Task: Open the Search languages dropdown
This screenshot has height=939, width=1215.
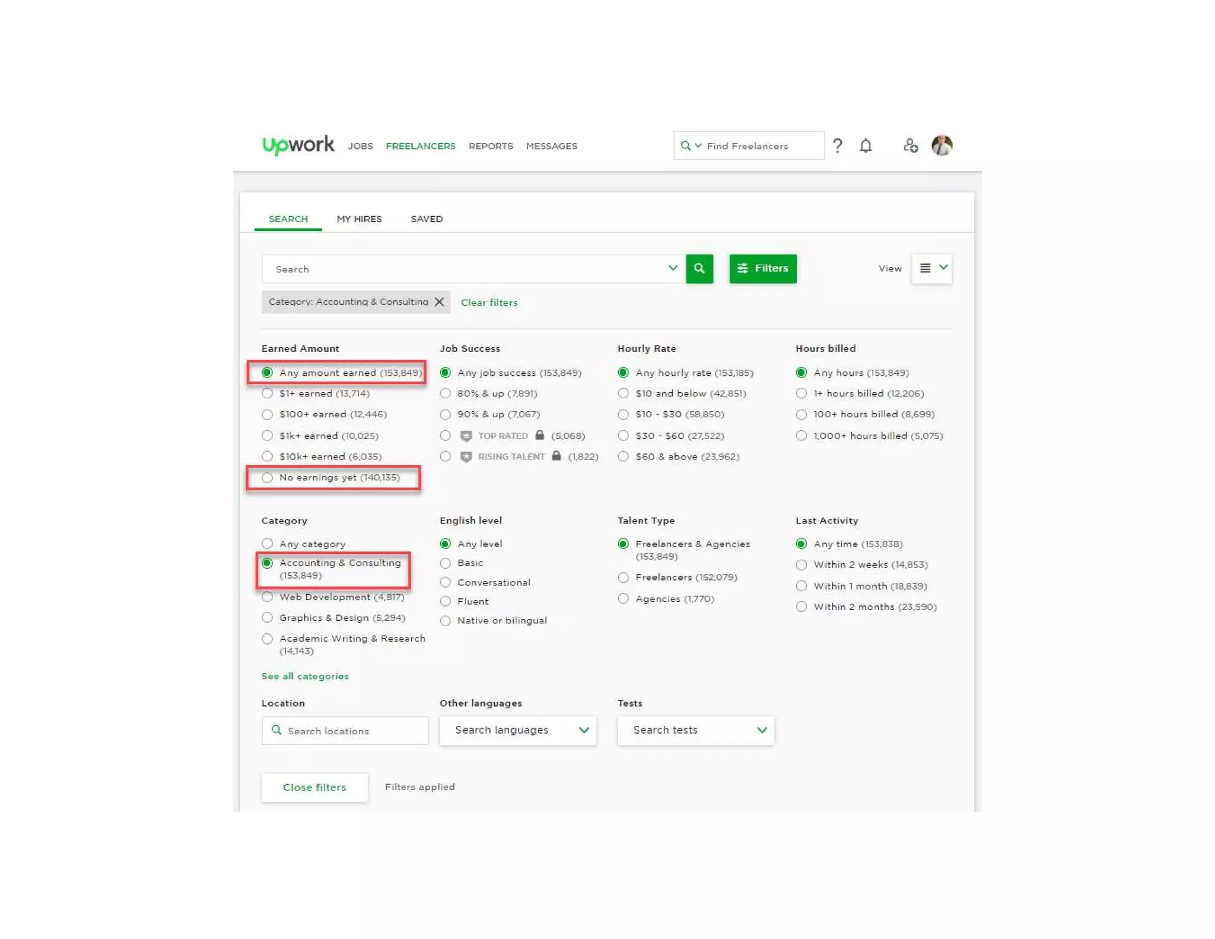Action: (x=517, y=730)
